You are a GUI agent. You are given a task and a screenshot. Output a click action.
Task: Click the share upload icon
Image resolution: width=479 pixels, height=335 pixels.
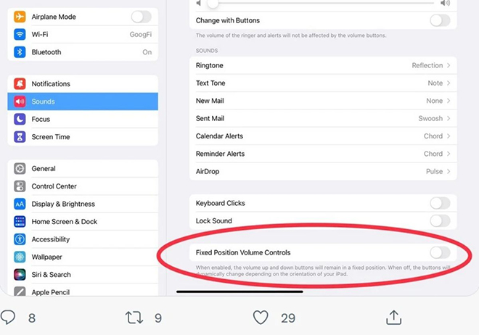393,318
